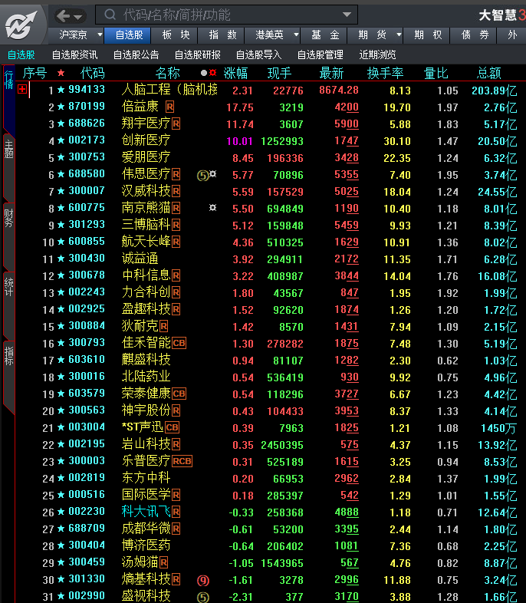Image resolution: width=526 pixels, height=603 pixels.
Task: Click the R badge next to 科大讯飞
Action: tap(176, 512)
